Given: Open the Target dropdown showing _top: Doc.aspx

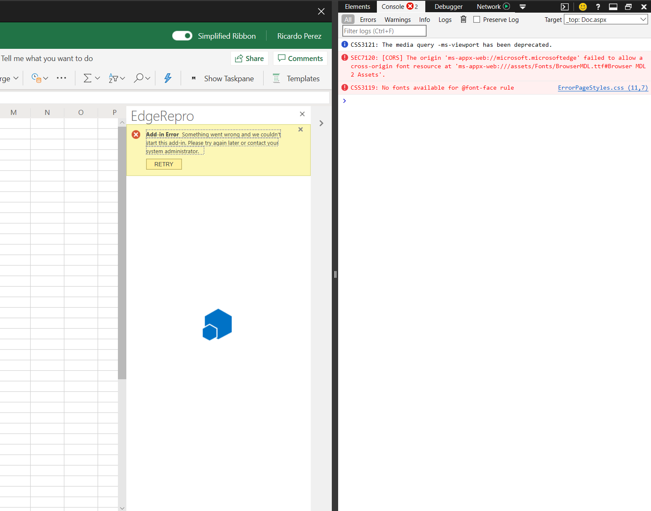Looking at the screenshot, I should tap(606, 19).
